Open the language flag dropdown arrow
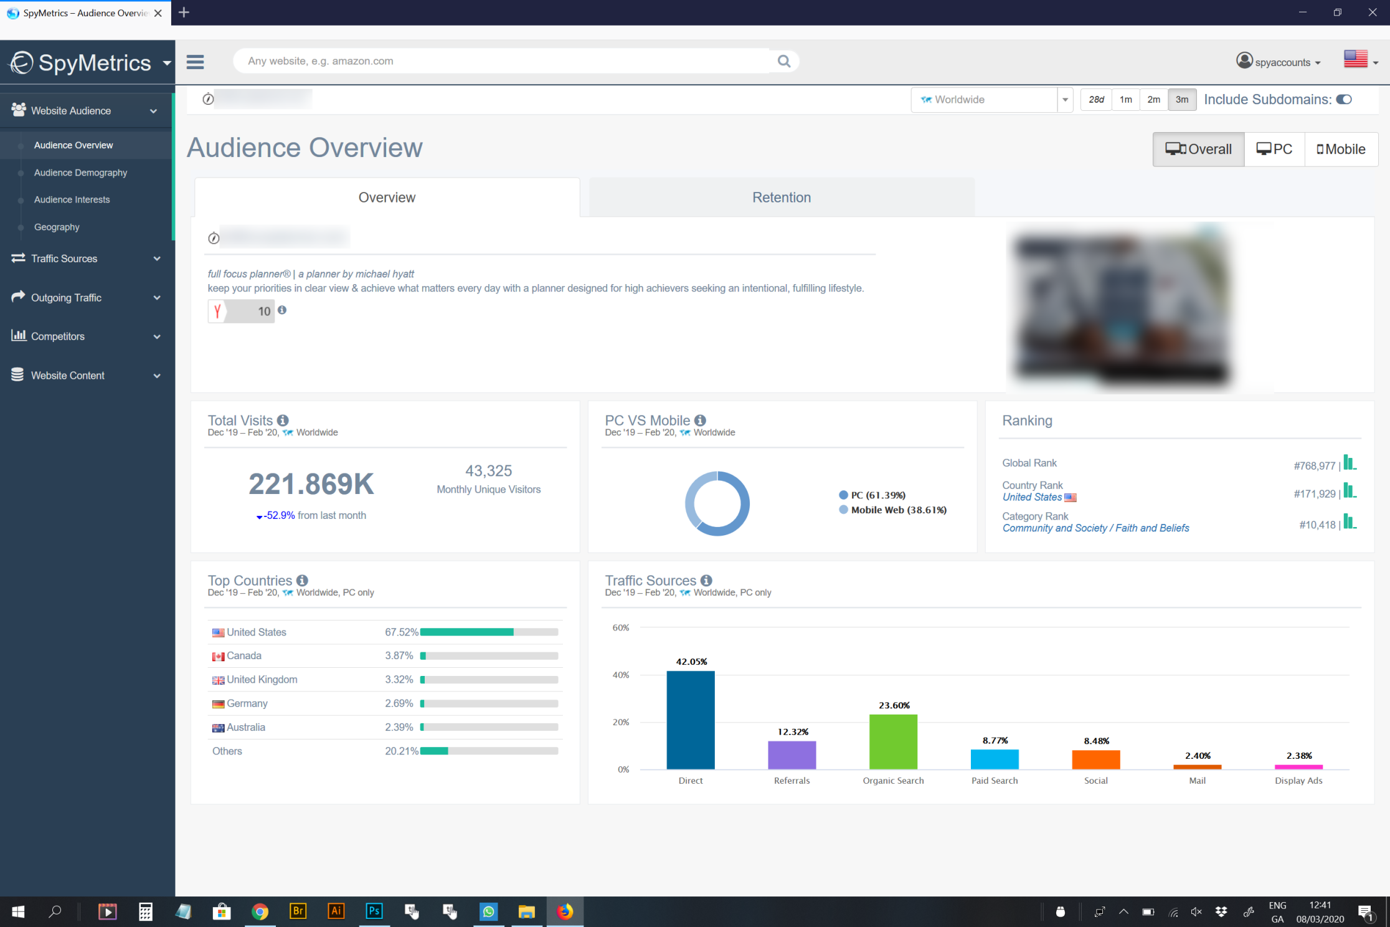 point(1376,63)
